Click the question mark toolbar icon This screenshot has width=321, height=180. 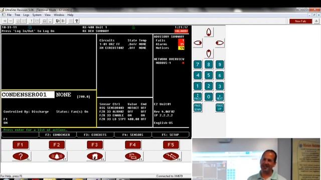[77, 21]
